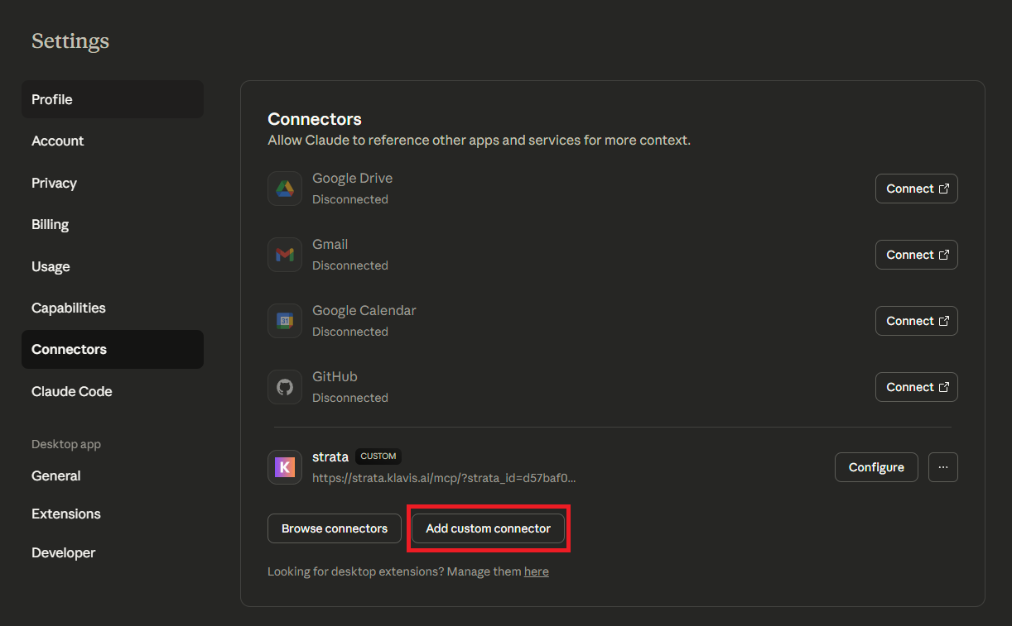
Task: Open more options for the strata connector
Action: click(942, 466)
